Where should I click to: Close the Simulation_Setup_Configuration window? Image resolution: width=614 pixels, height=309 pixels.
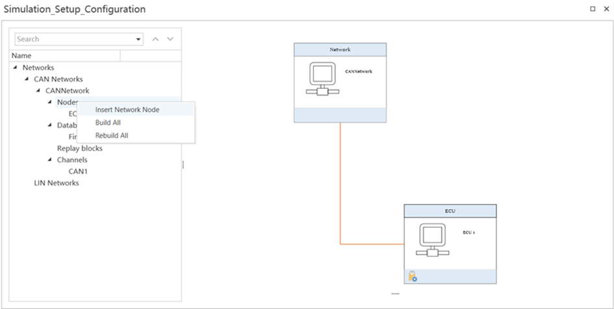pyautogui.click(x=604, y=9)
